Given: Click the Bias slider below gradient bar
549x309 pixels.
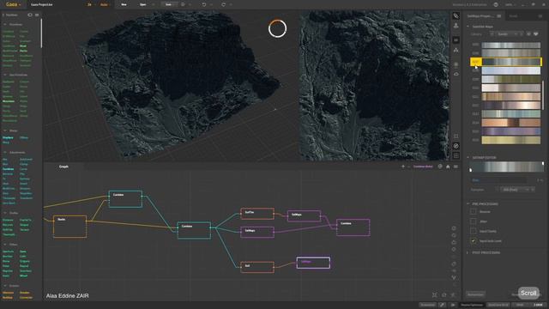Looking at the screenshot, I should coord(499,180).
